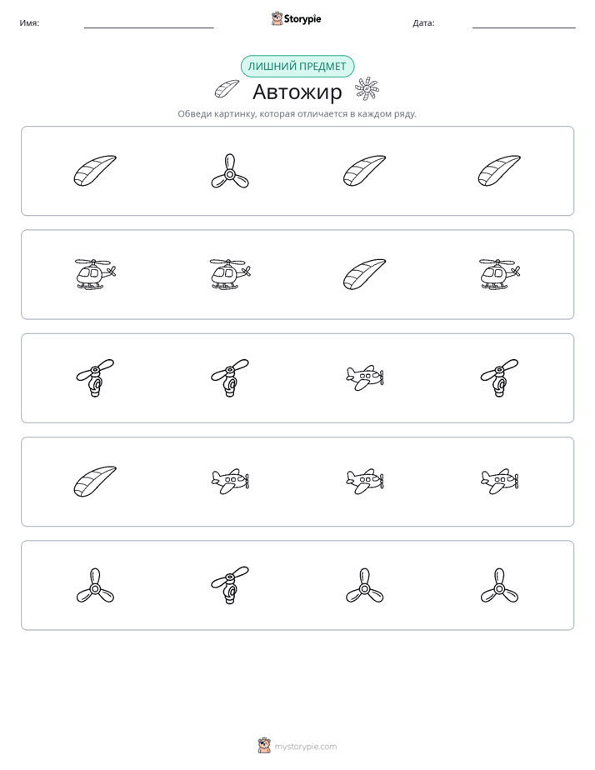Viewport: 595px width, 770px height.
Task: Open the mystorypie.com link
Action: point(305,747)
